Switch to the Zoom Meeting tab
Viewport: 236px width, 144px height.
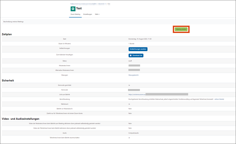pyautogui.click(x=76, y=14)
